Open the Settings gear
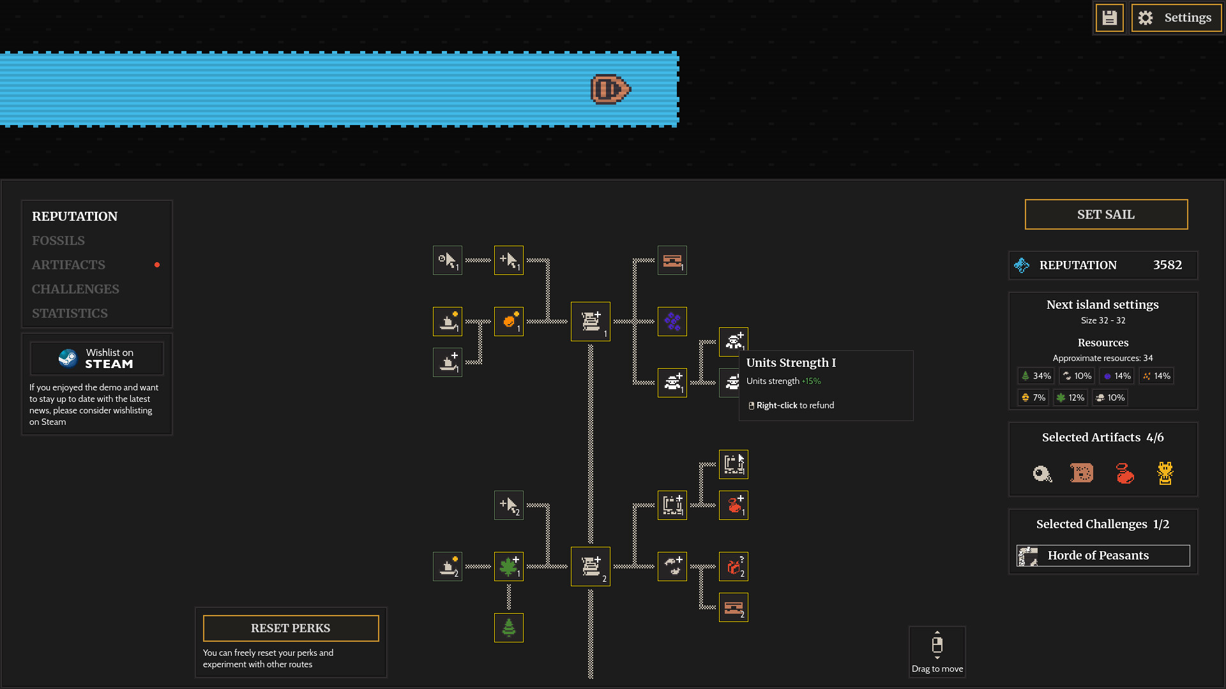1226x689 pixels. pyautogui.click(x=1176, y=17)
